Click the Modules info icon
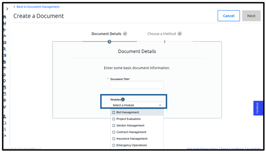The width and height of the screenshot is (266, 154). click(x=123, y=99)
